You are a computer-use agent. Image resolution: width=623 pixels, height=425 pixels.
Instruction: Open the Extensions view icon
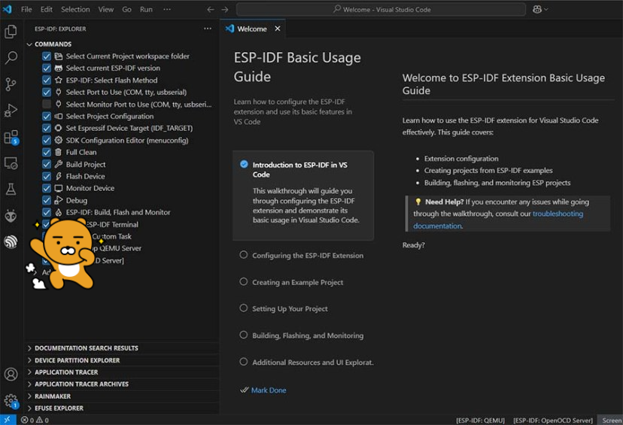11,137
